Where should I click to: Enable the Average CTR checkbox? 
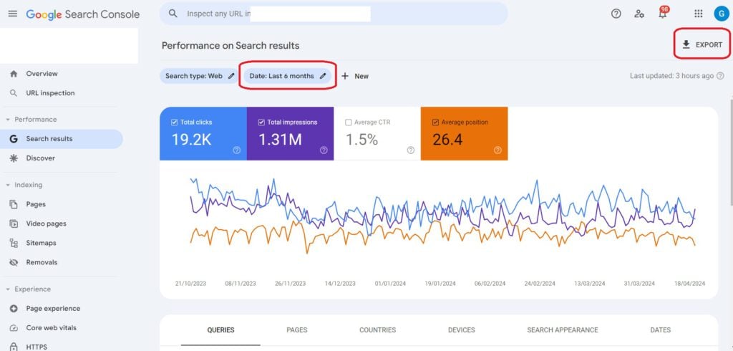pyautogui.click(x=349, y=122)
